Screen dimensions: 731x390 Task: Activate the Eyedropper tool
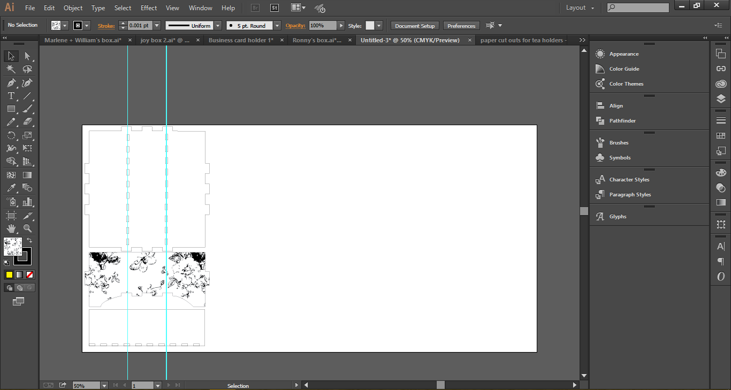coord(11,188)
